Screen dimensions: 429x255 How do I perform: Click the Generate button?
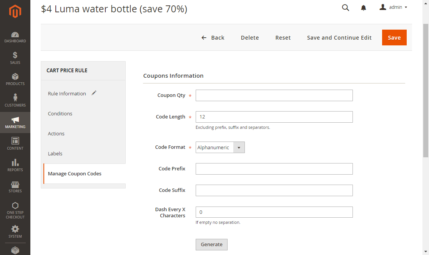pos(211,245)
